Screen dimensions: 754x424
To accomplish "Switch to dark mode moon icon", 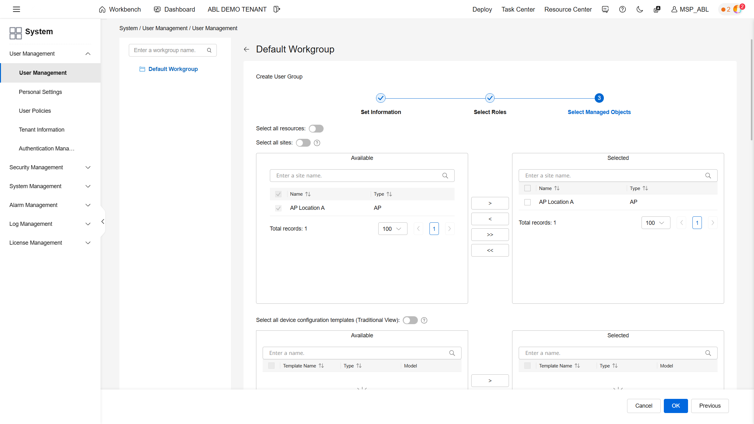I will click(640, 9).
